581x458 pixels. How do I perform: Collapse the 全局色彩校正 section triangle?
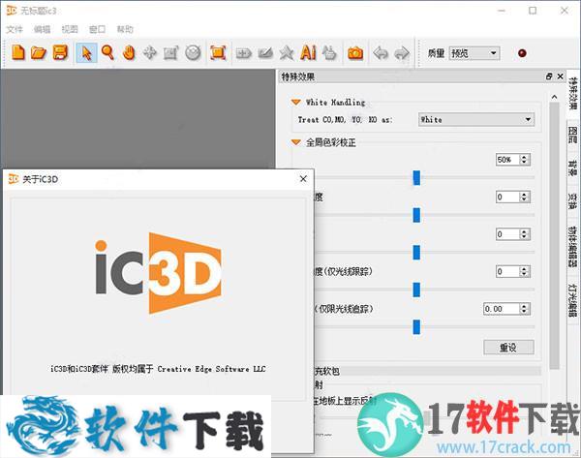click(x=295, y=142)
